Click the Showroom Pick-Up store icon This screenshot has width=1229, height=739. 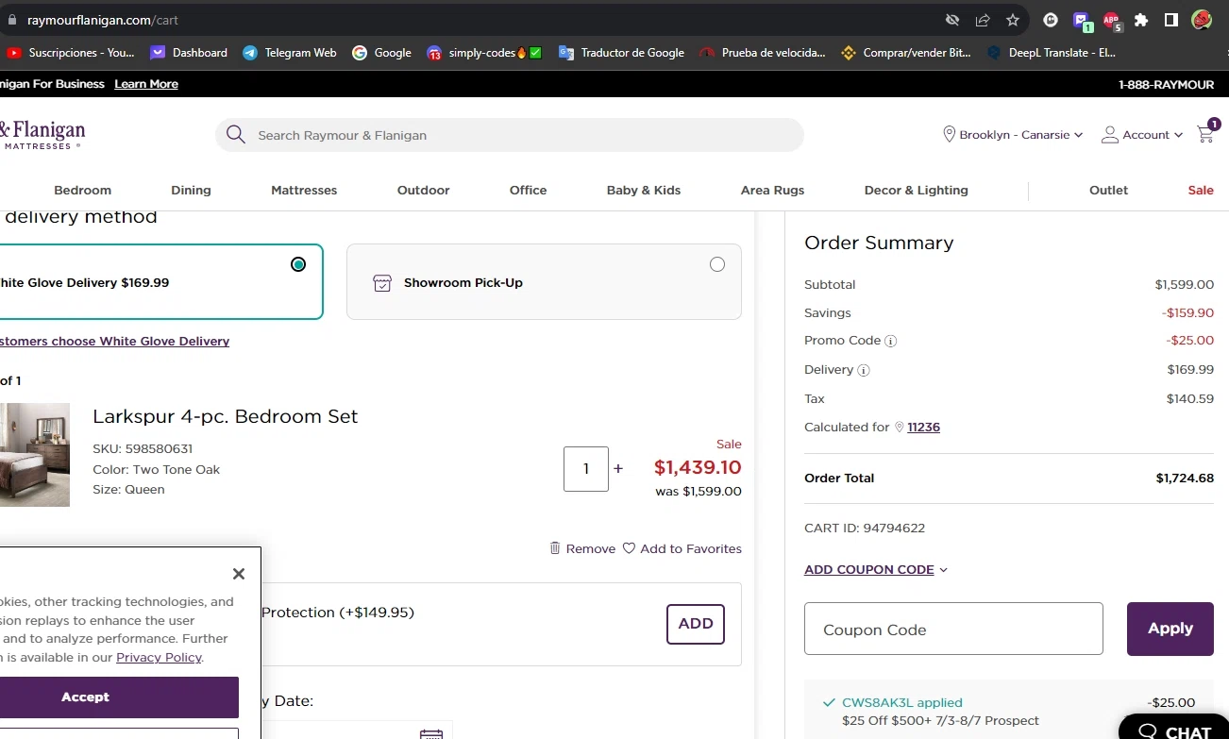click(x=382, y=283)
